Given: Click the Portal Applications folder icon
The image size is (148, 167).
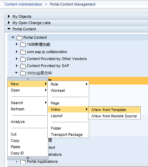Looking at the screenshot, I should click(23, 162).
